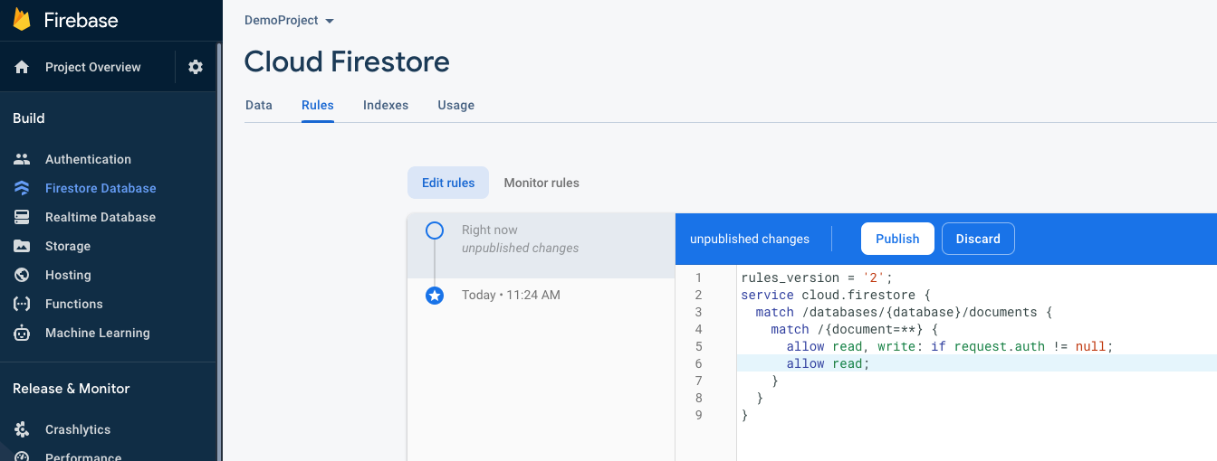Click the 'service cloud.firestore {' code line

pos(835,295)
